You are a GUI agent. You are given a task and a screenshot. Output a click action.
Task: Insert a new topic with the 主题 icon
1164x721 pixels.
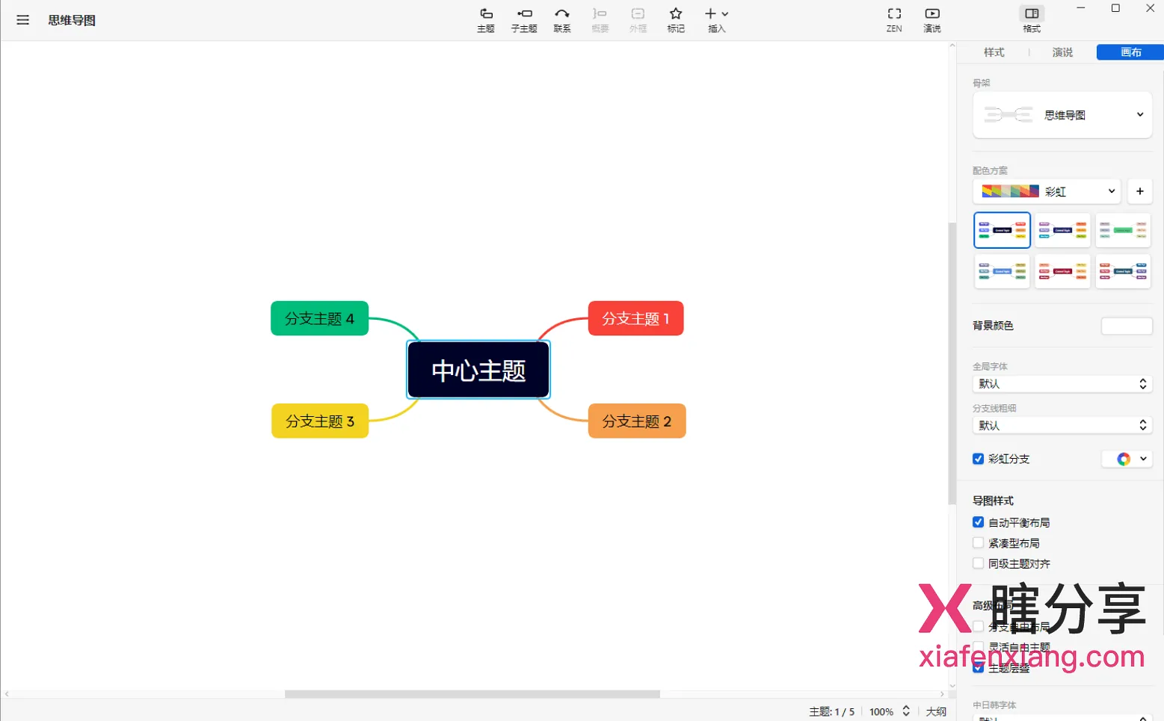(x=485, y=19)
